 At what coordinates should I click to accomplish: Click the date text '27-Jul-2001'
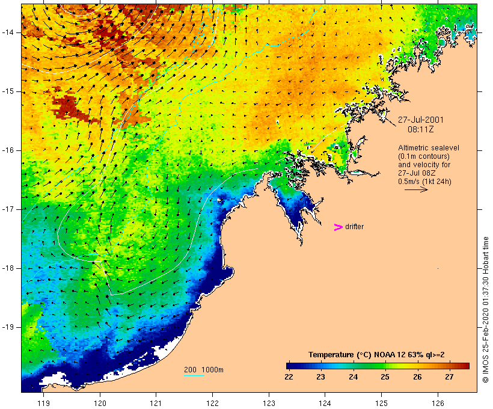click(x=421, y=120)
